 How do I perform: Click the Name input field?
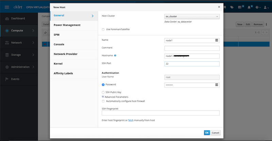click(x=192, y=40)
